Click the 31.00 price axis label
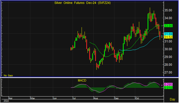Viewport: 179px width, 103px height. (168, 41)
